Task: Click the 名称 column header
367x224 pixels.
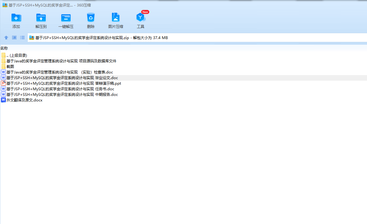Action: (4, 48)
